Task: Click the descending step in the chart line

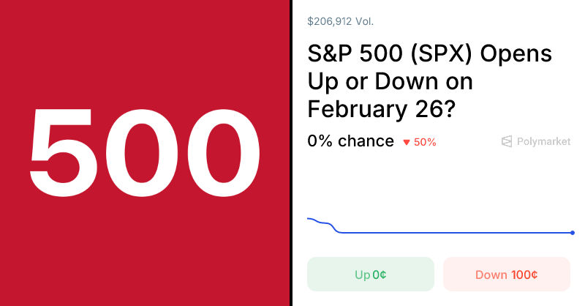Action: pyautogui.click(x=334, y=228)
